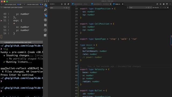Switch to the first operators.ts editor tab
172x97 pixels.
80,4
